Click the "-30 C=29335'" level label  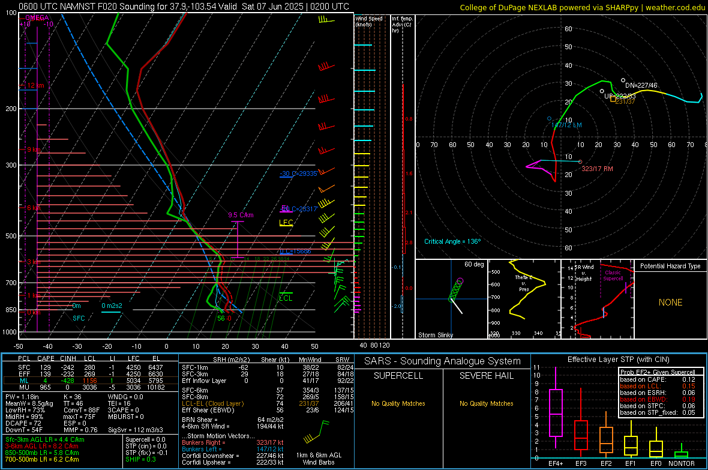[298, 173]
